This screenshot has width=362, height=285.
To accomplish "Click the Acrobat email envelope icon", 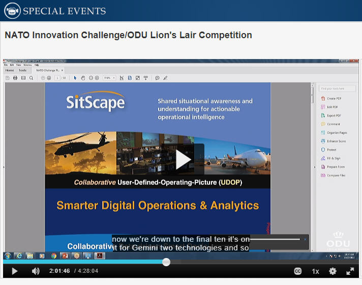I will pyautogui.click(x=23, y=78).
